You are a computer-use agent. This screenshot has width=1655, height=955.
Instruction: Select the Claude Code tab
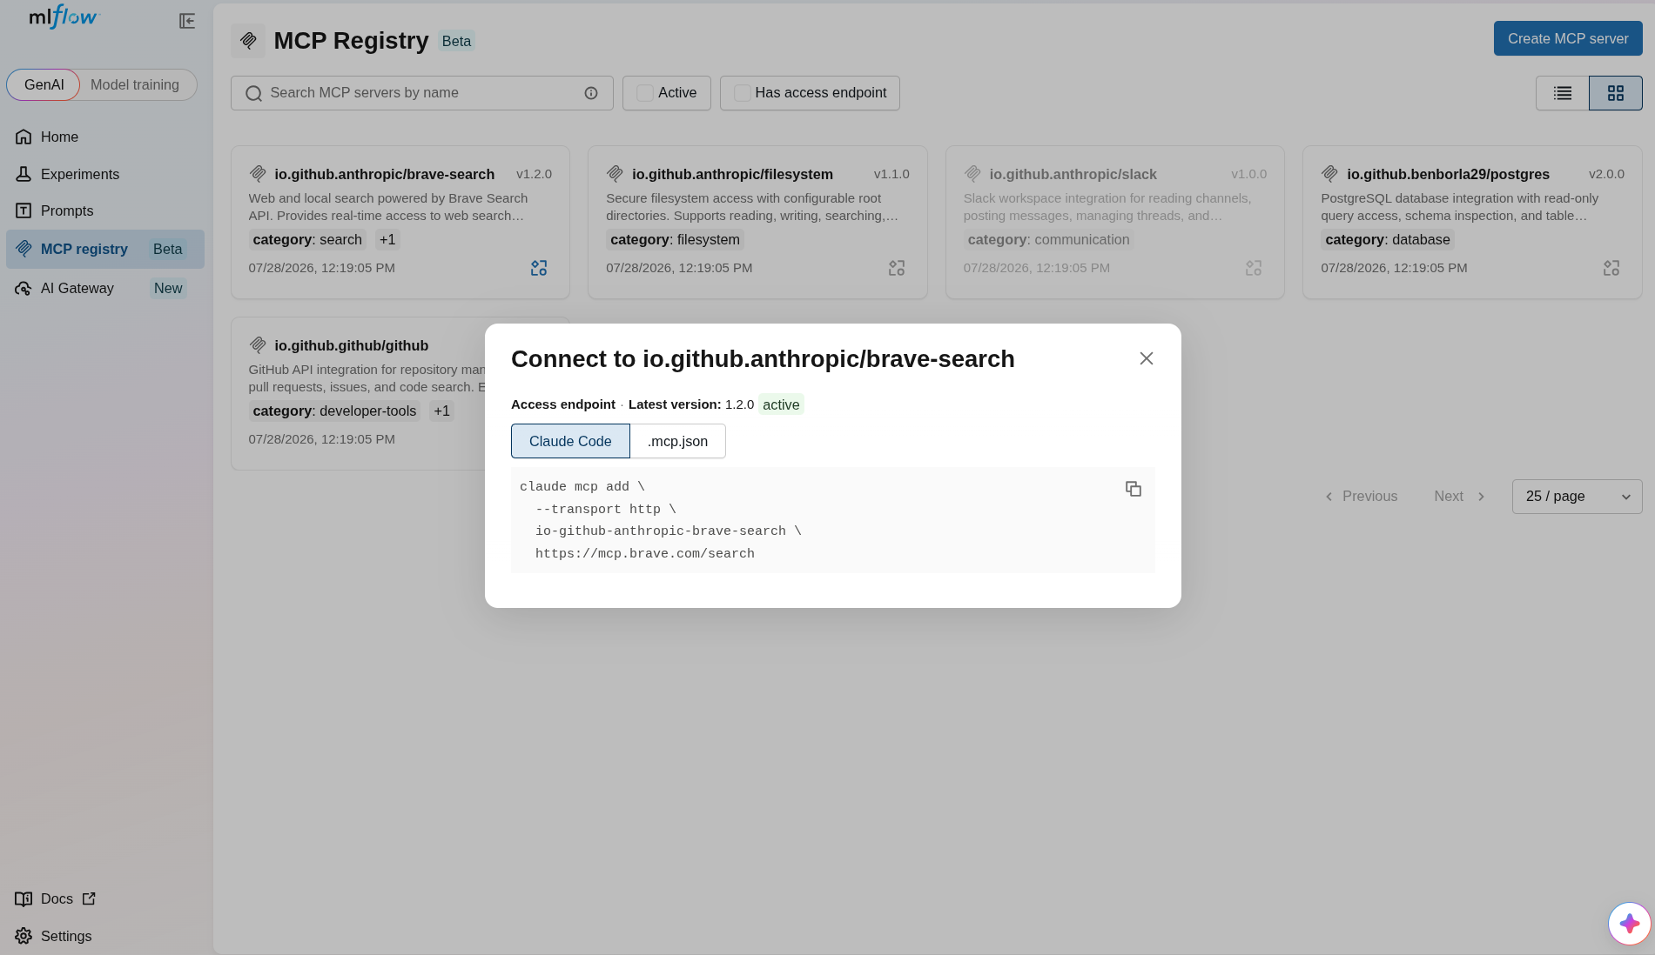point(570,441)
